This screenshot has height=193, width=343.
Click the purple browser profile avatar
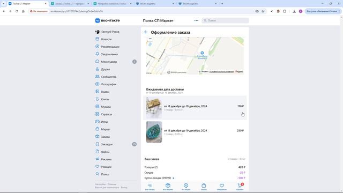pyautogui.click(x=301, y=11)
